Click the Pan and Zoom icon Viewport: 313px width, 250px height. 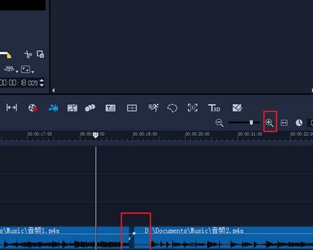[x=192, y=108]
